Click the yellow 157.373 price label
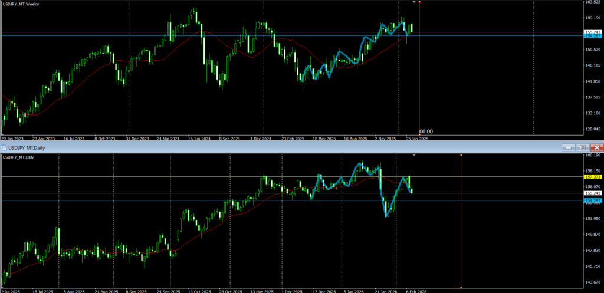The image size is (604, 293). click(x=593, y=177)
